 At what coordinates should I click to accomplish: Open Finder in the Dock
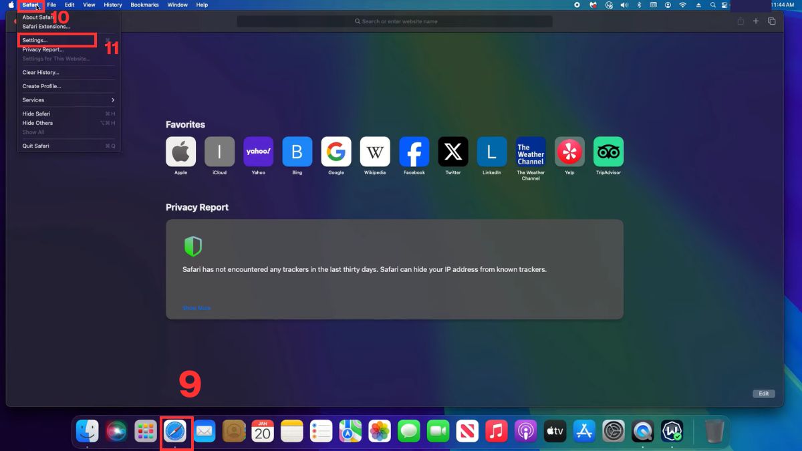tap(88, 432)
